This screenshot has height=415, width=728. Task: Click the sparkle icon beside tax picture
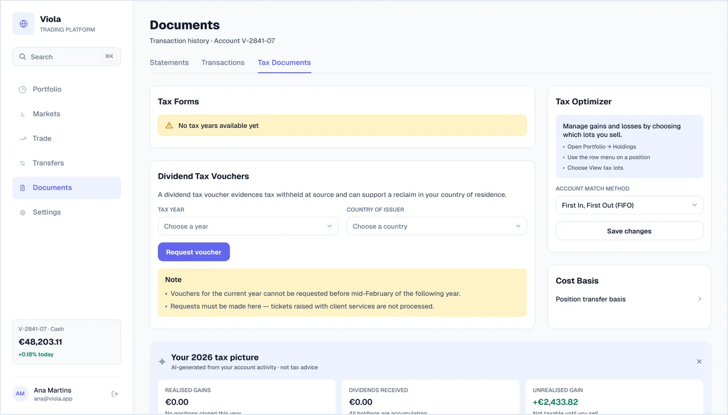162,362
